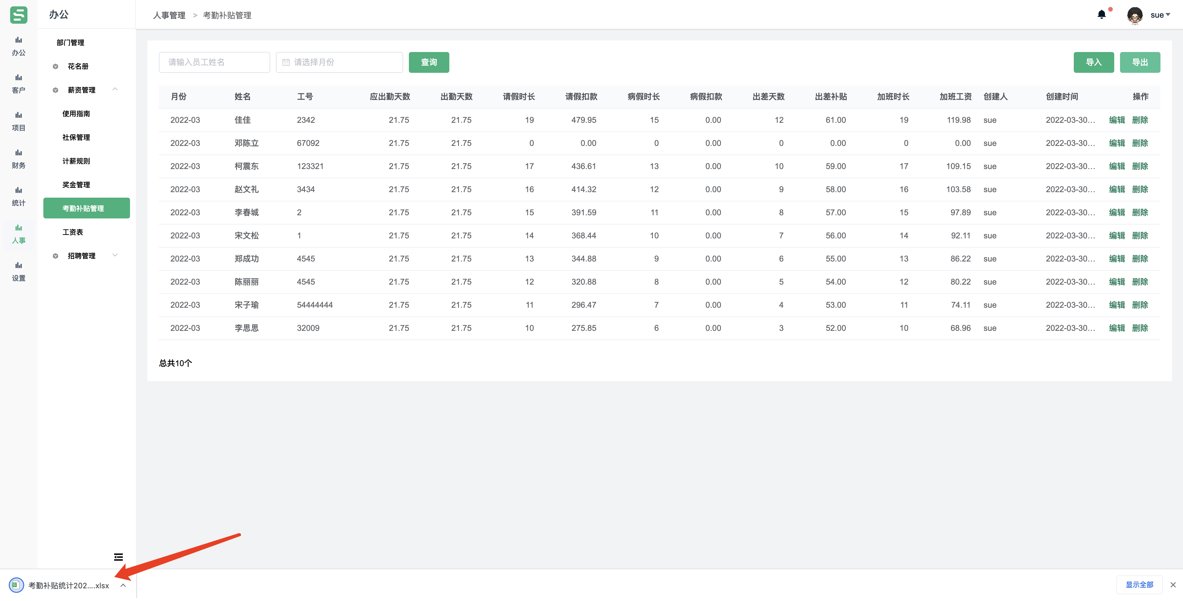Open the 人事 section in left rail
Viewport: 1183px width, 601px height.
pos(18,234)
